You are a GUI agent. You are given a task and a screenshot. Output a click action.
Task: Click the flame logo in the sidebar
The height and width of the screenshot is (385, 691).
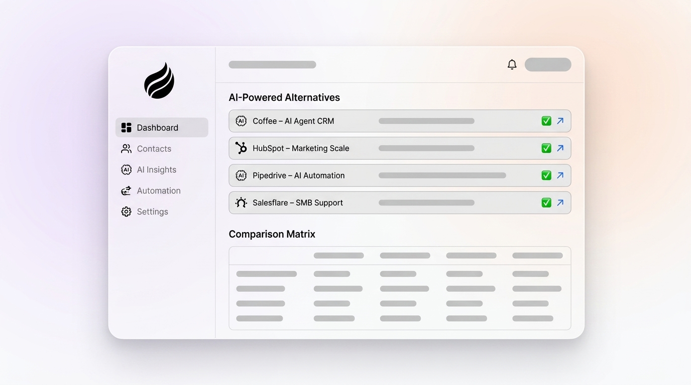click(x=159, y=80)
